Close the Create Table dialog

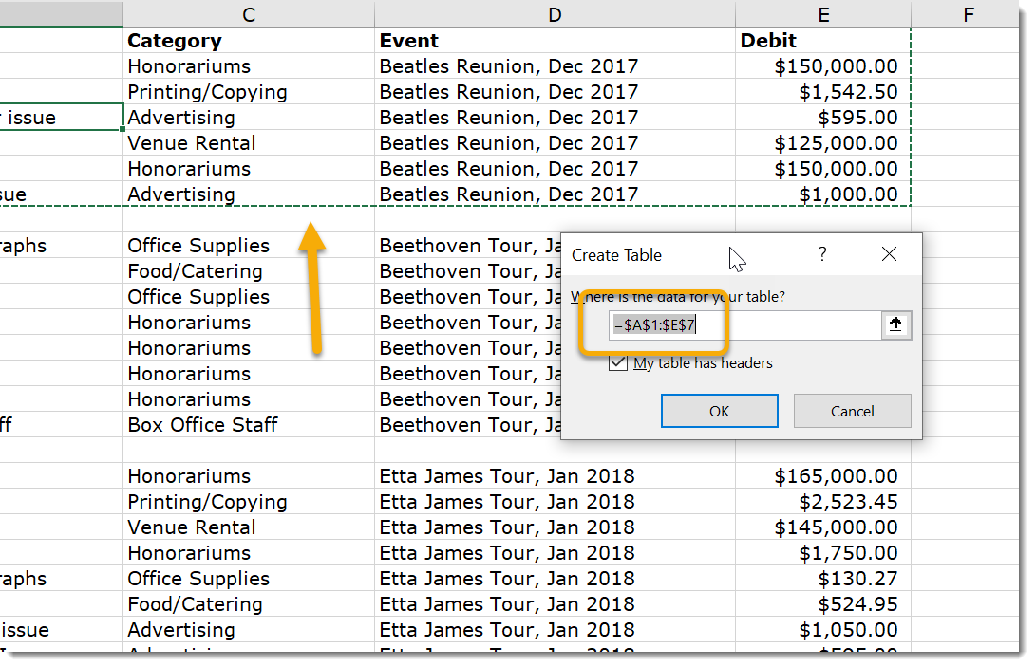tap(889, 253)
